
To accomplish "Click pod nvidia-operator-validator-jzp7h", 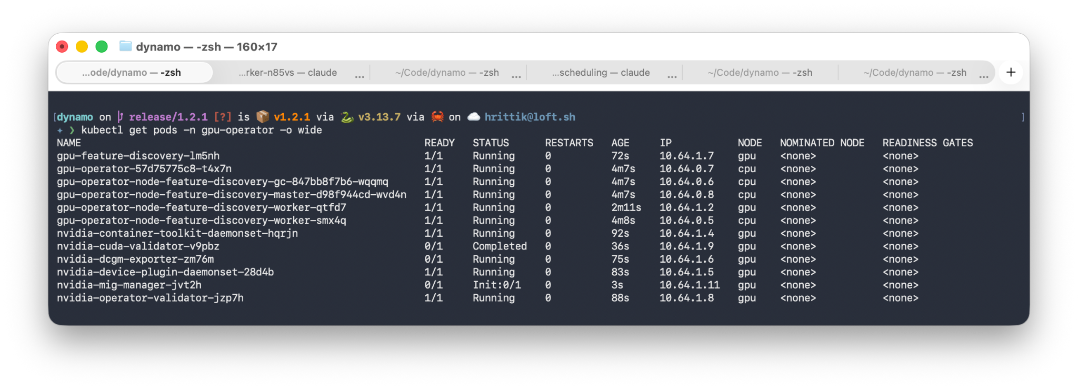I will pos(150,297).
